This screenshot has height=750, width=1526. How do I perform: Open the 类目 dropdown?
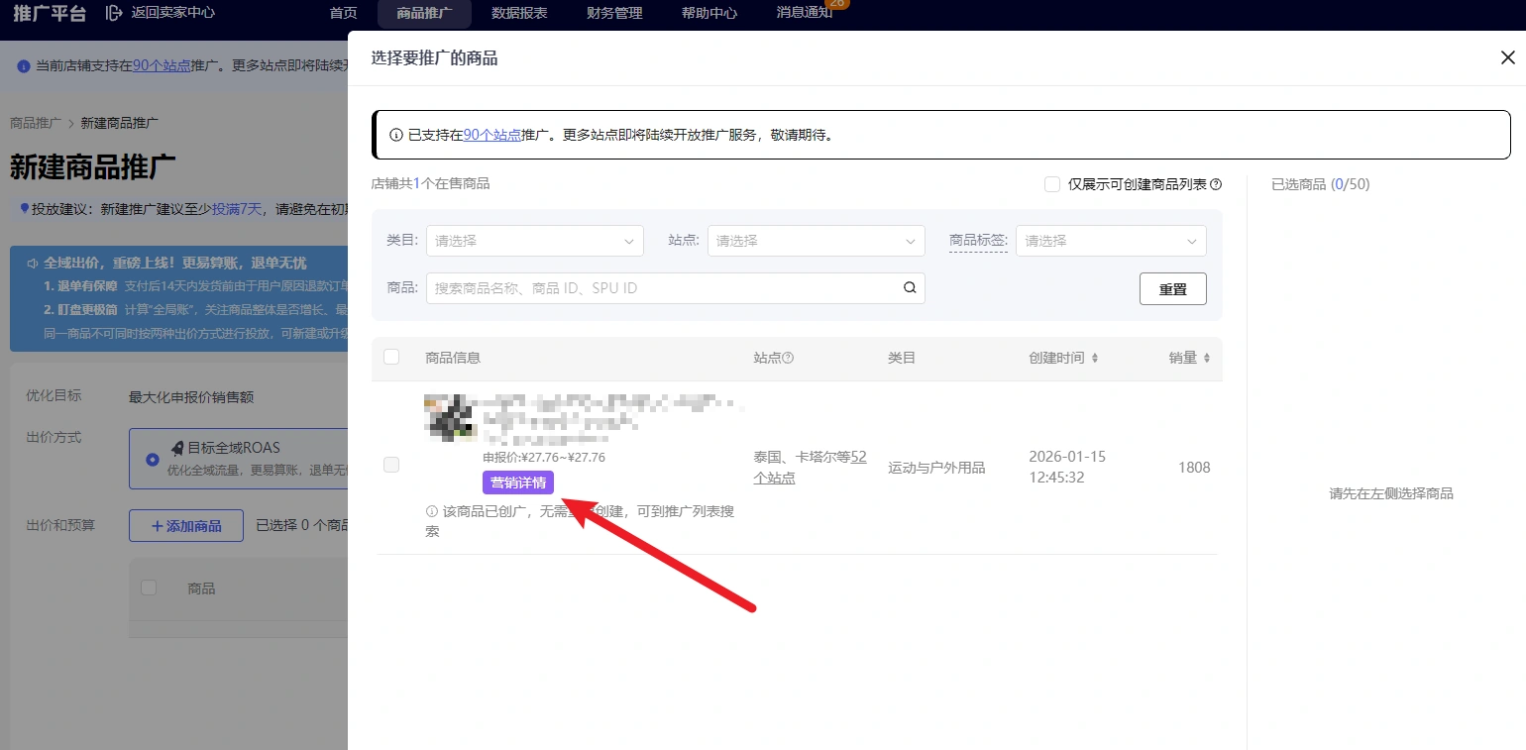point(535,241)
